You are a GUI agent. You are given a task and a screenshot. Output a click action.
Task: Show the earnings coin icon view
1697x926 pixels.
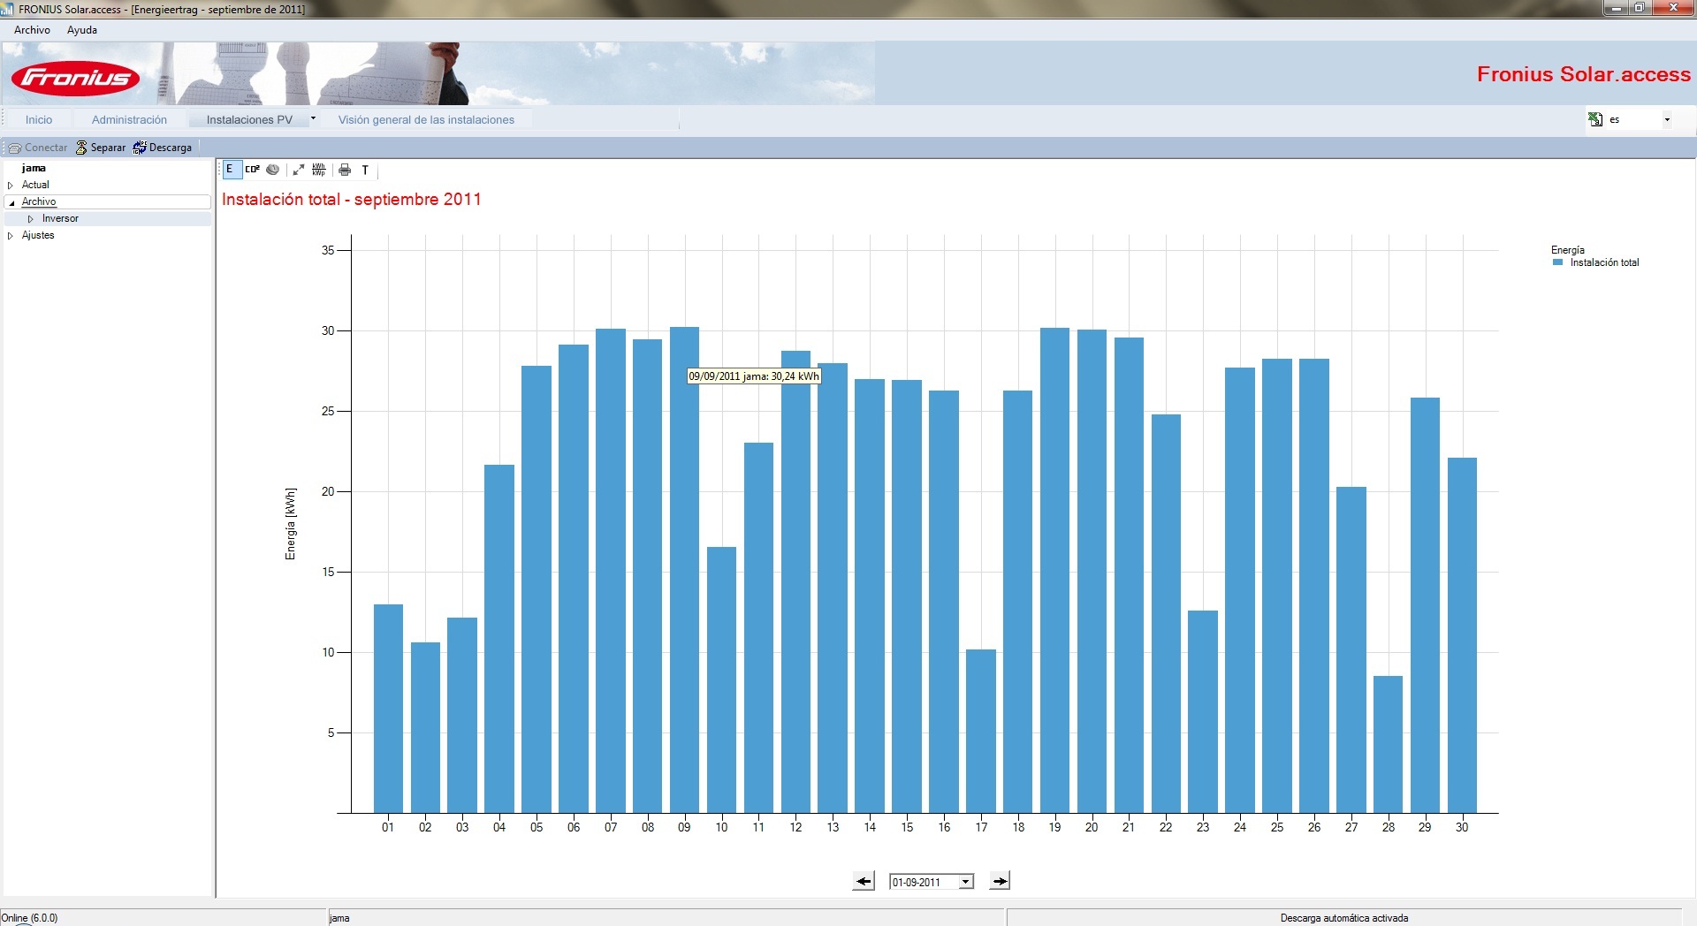point(273,170)
